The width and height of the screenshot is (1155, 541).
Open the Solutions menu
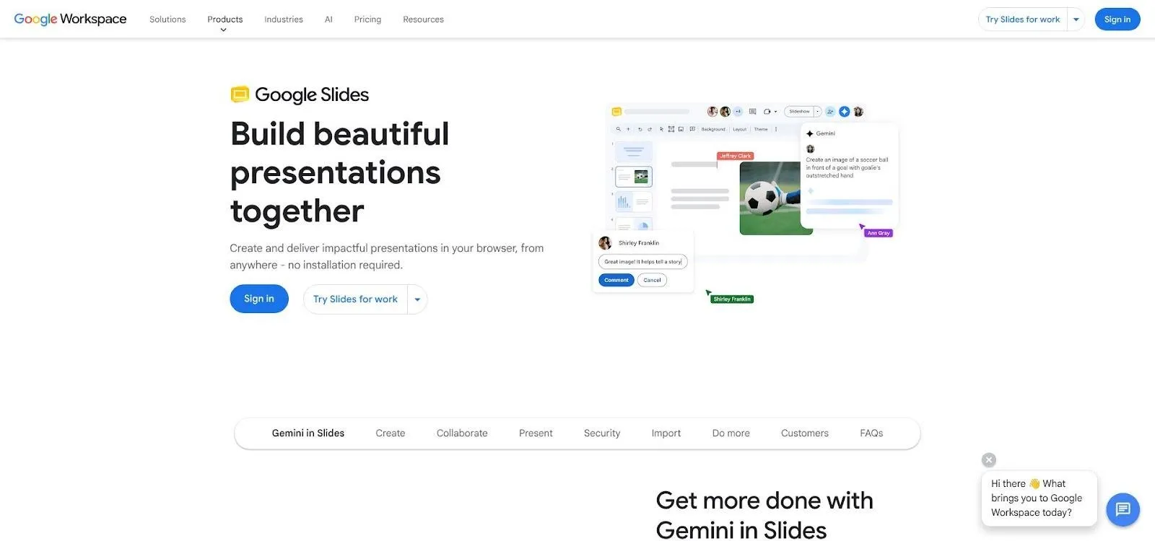[167, 19]
